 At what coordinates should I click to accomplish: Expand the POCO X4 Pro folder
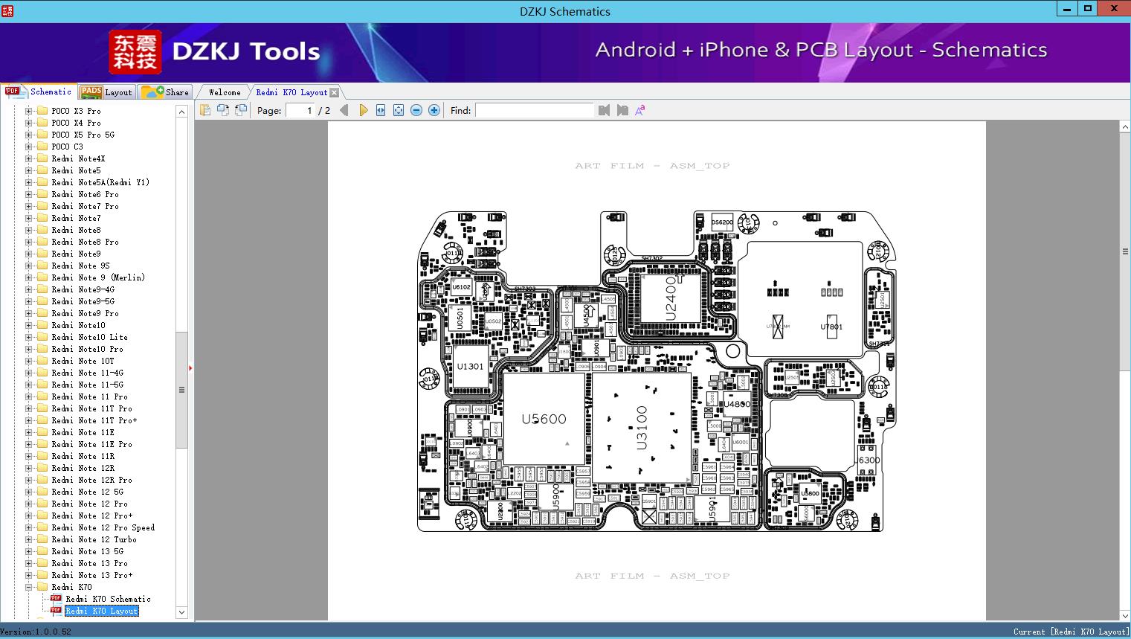click(28, 123)
